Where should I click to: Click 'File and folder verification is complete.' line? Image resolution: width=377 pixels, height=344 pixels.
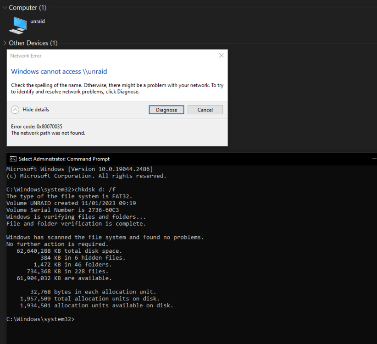(76, 223)
